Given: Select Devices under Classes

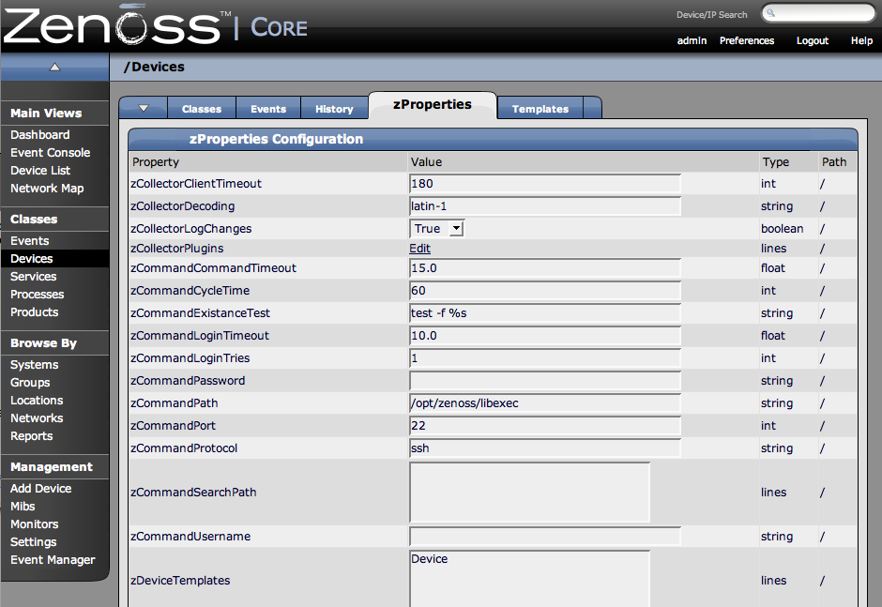Looking at the screenshot, I should pos(32,259).
